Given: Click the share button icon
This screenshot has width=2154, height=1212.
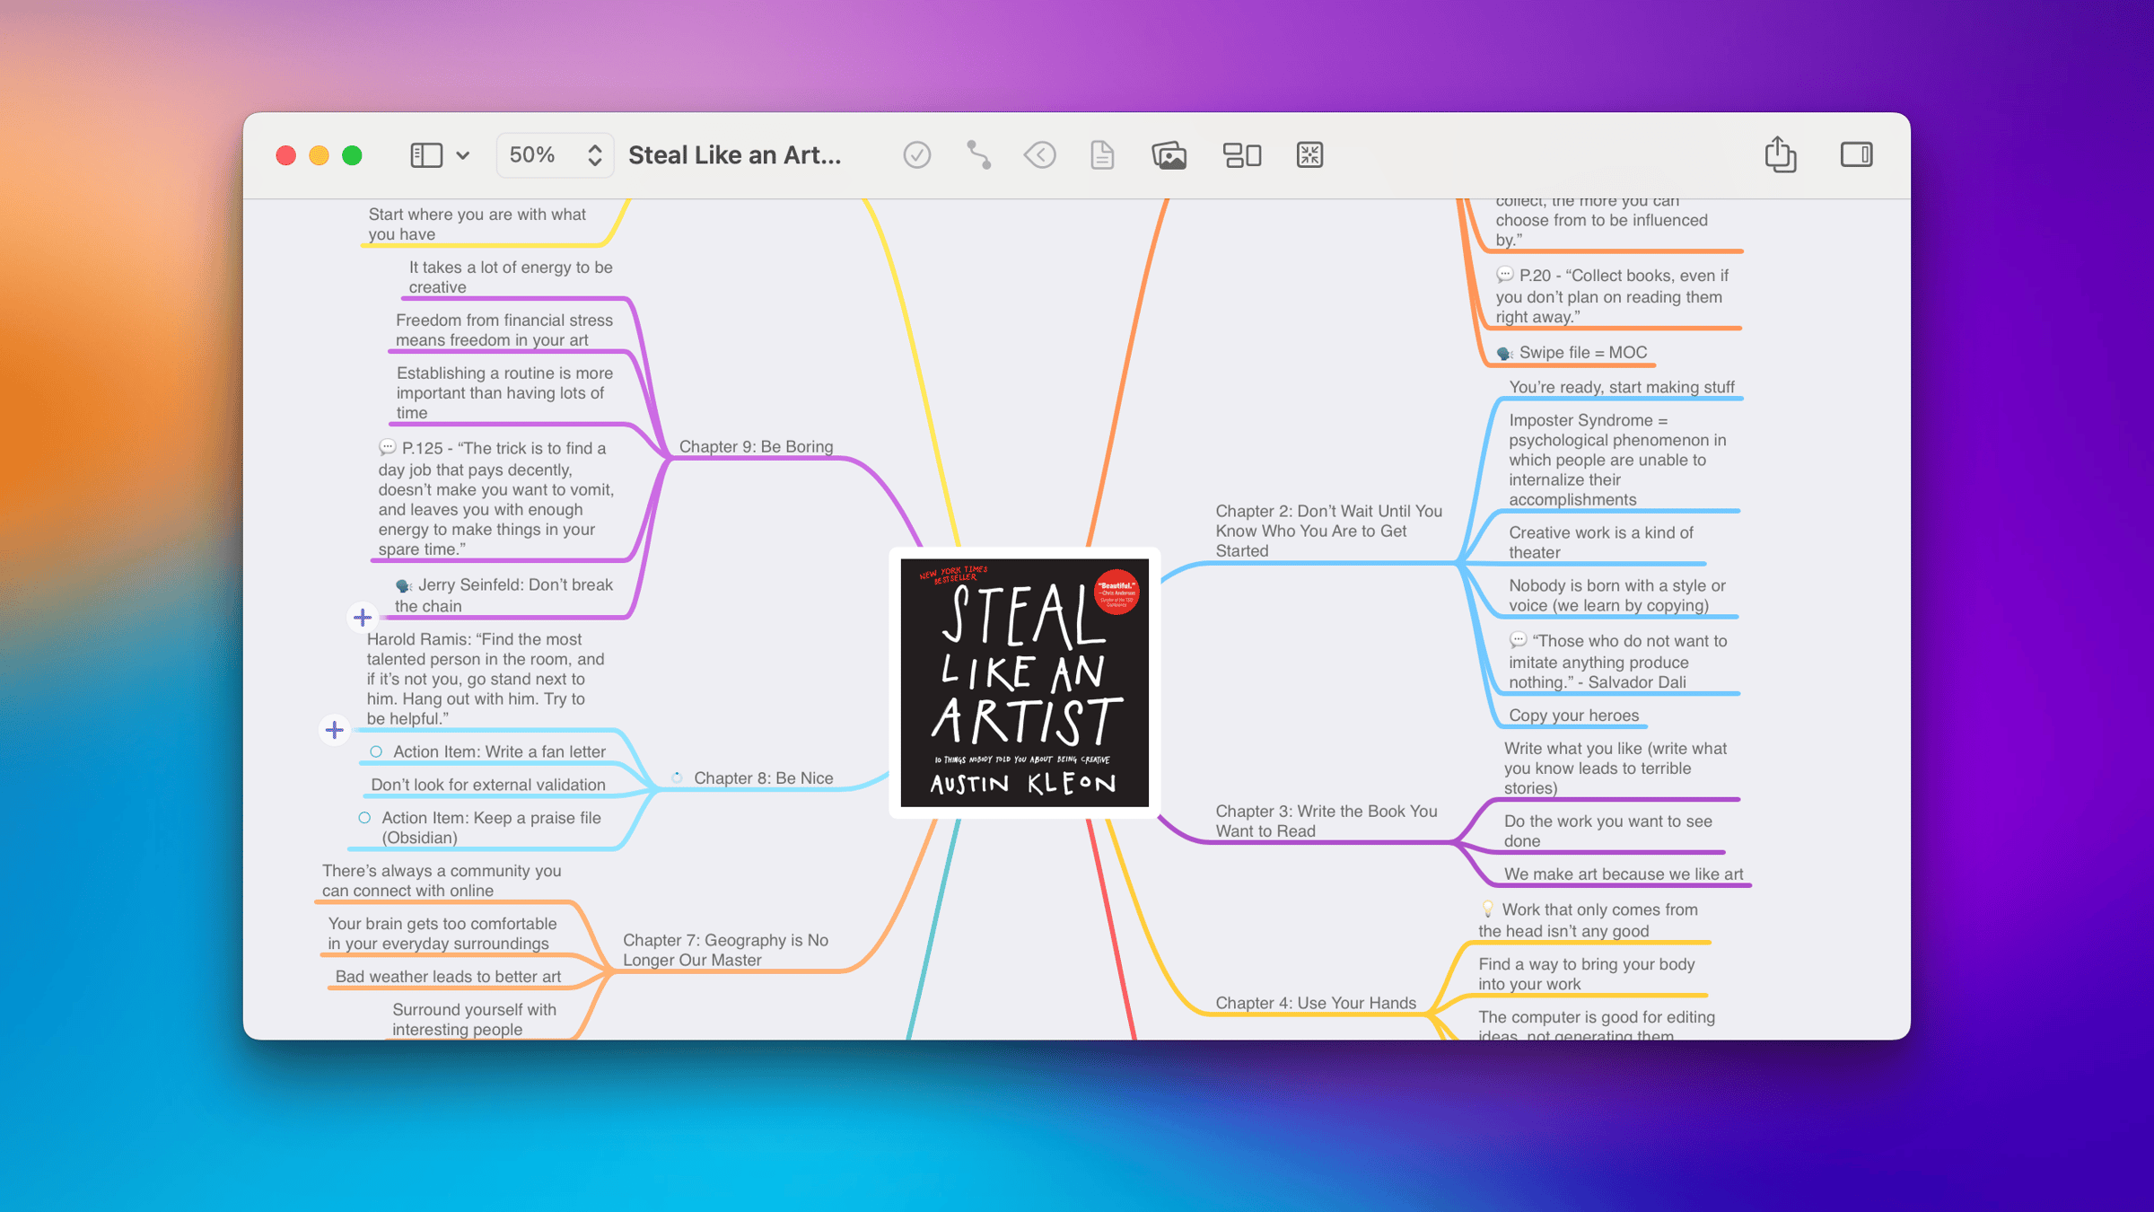Looking at the screenshot, I should [x=1781, y=154].
